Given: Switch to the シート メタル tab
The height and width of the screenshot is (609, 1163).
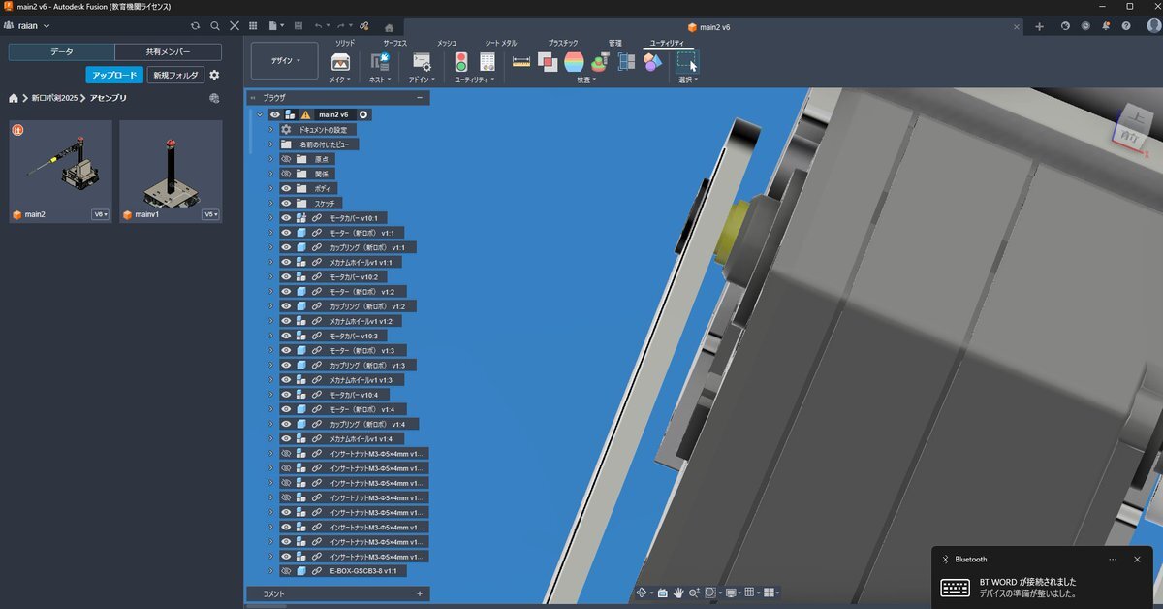Looking at the screenshot, I should [500, 43].
